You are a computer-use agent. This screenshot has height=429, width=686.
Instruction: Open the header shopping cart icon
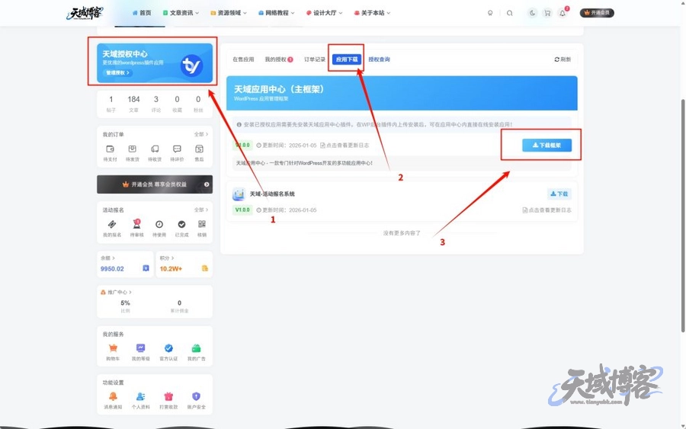point(547,13)
